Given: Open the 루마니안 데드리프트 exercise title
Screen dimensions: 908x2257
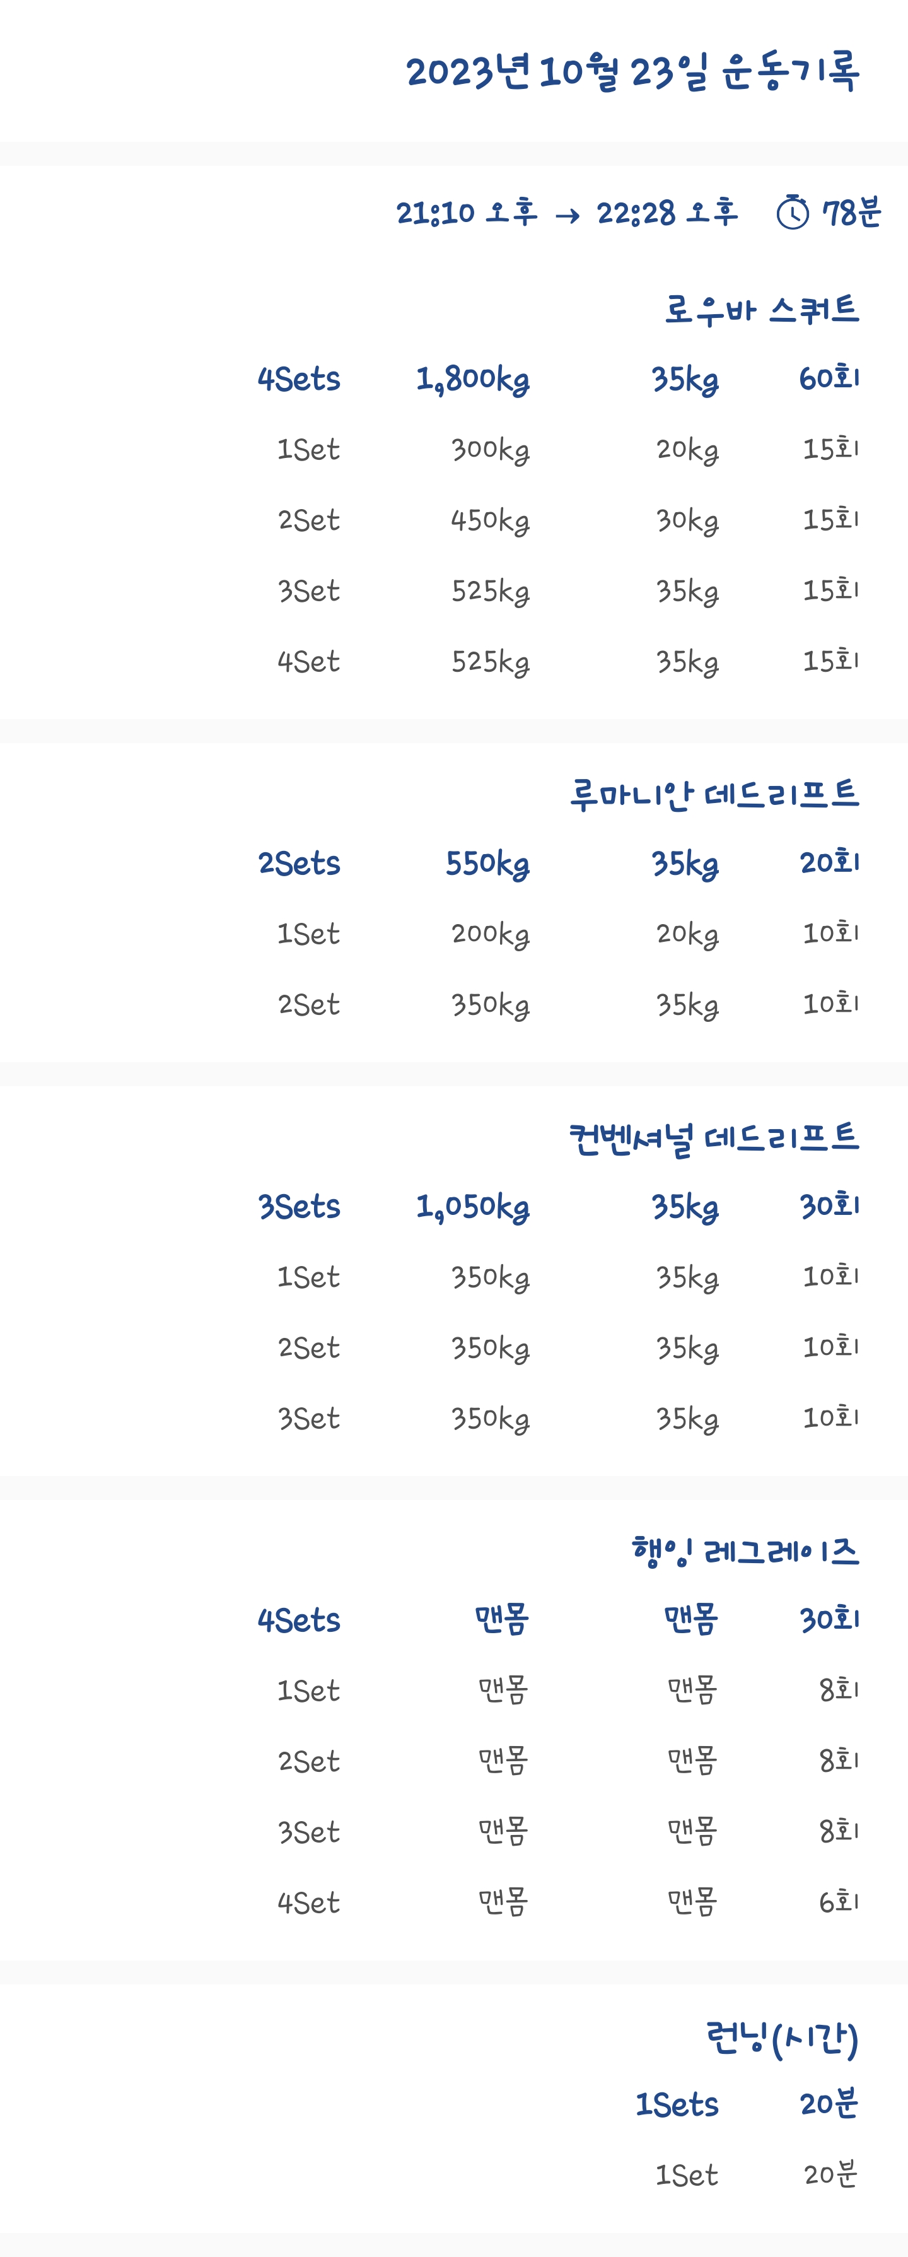Looking at the screenshot, I should [714, 794].
